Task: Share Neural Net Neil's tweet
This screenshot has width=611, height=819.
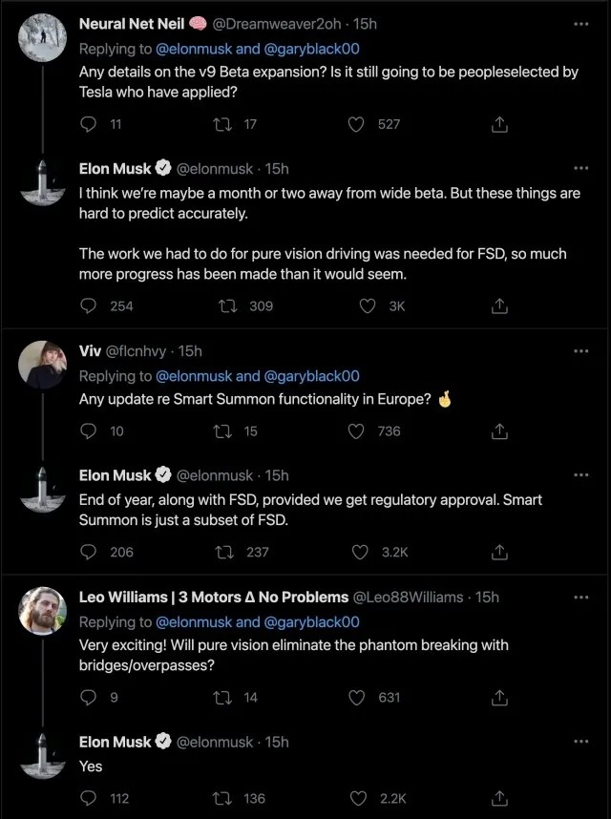Action: [x=498, y=124]
